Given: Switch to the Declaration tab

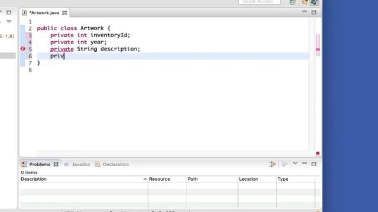Looking at the screenshot, I should point(116,164).
